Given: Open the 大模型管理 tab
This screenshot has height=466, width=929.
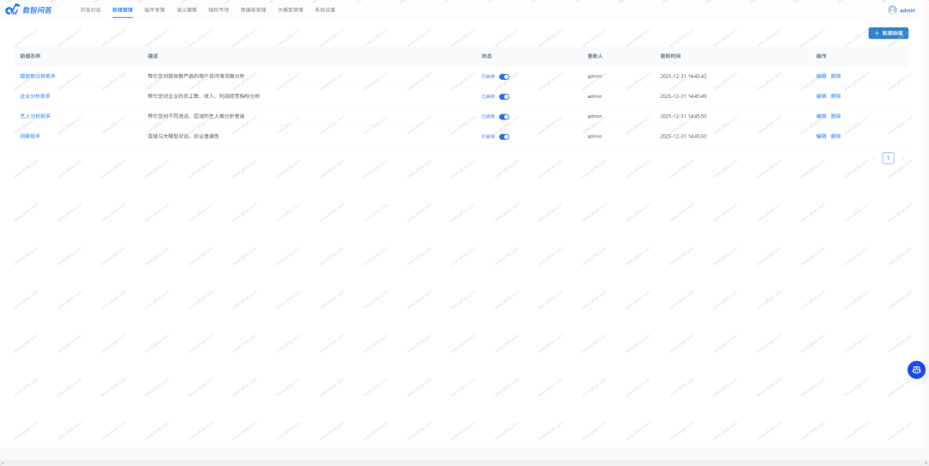Looking at the screenshot, I should click(291, 10).
